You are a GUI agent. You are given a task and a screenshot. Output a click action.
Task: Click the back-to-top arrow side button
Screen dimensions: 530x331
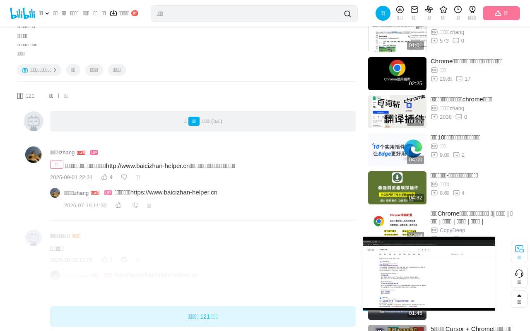pos(519,299)
